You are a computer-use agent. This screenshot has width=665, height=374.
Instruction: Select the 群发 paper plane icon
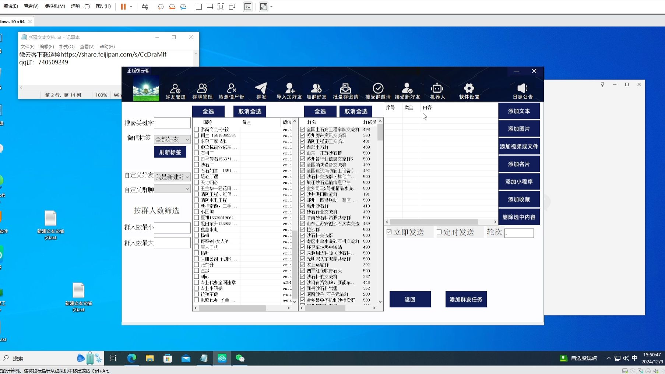tap(261, 91)
